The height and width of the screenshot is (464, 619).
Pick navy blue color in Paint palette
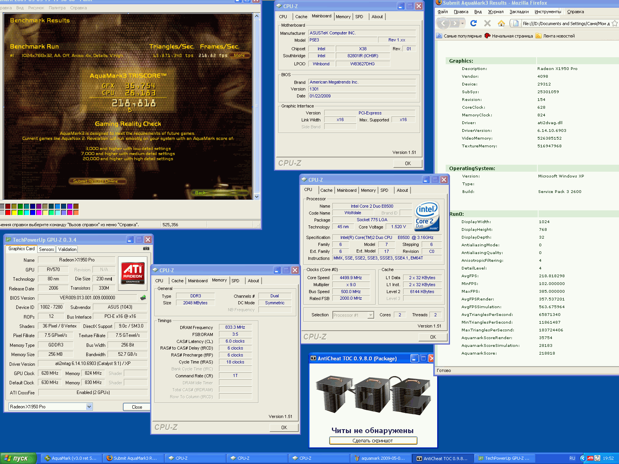[33, 206]
